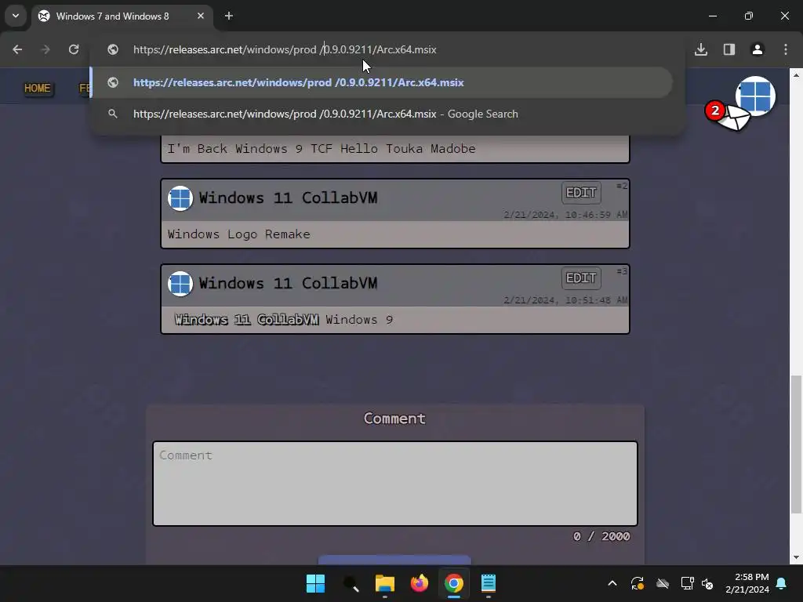Go forward with the forward arrow
Image resolution: width=803 pixels, height=602 pixels.
[x=45, y=49]
